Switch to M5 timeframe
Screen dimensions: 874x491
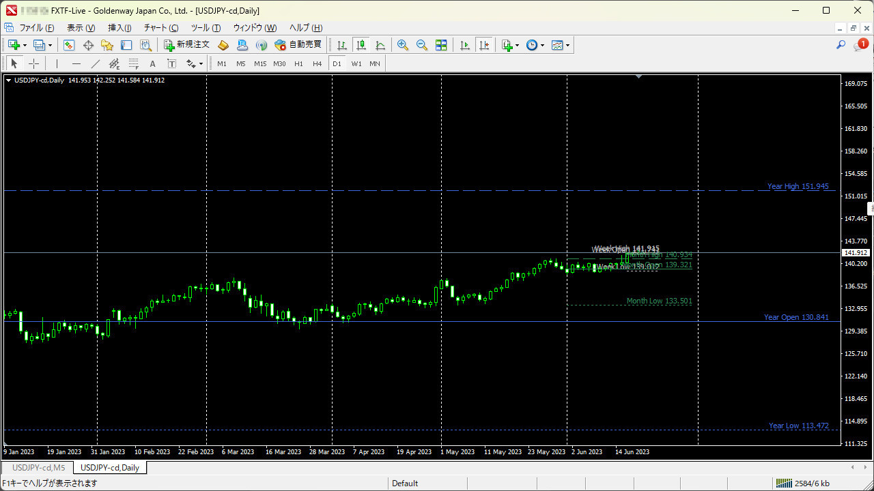241,63
